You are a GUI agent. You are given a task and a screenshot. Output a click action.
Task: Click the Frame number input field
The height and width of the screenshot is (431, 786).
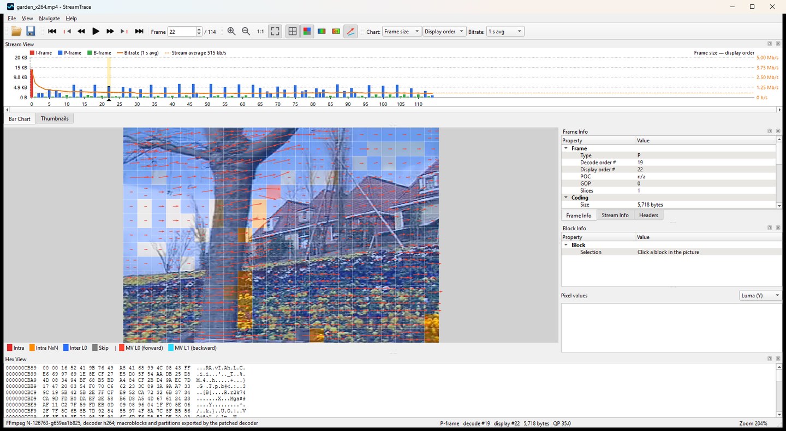click(x=181, y=32)
